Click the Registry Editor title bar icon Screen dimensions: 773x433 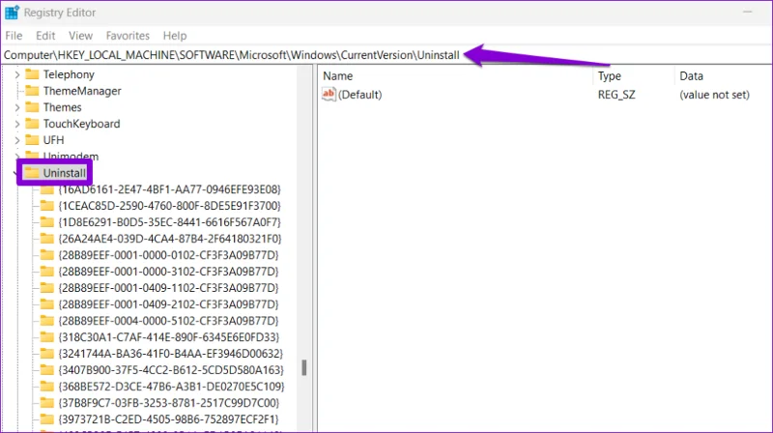[12, 13]
